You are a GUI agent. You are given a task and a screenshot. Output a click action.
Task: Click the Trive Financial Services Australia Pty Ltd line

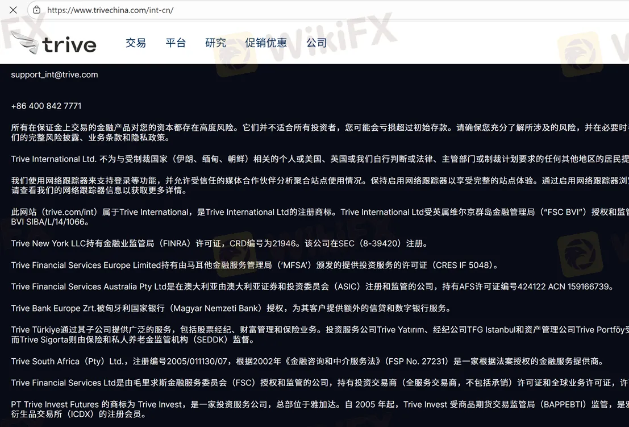313,287
